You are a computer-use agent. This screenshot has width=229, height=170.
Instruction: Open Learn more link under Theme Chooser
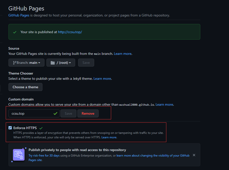(x=102, y=79)
